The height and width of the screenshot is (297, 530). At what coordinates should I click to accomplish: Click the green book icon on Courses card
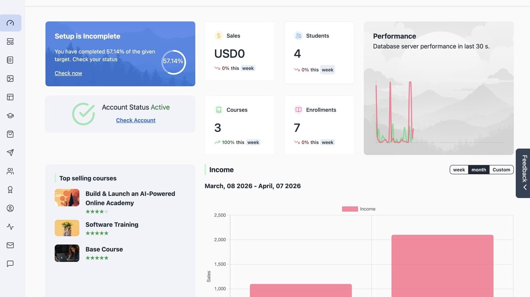(219, 110)
